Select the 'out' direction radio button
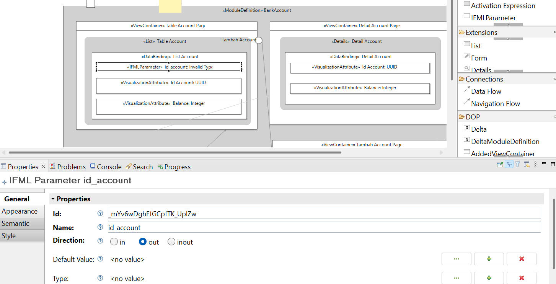556x284 pixels. tap(143, 242)
